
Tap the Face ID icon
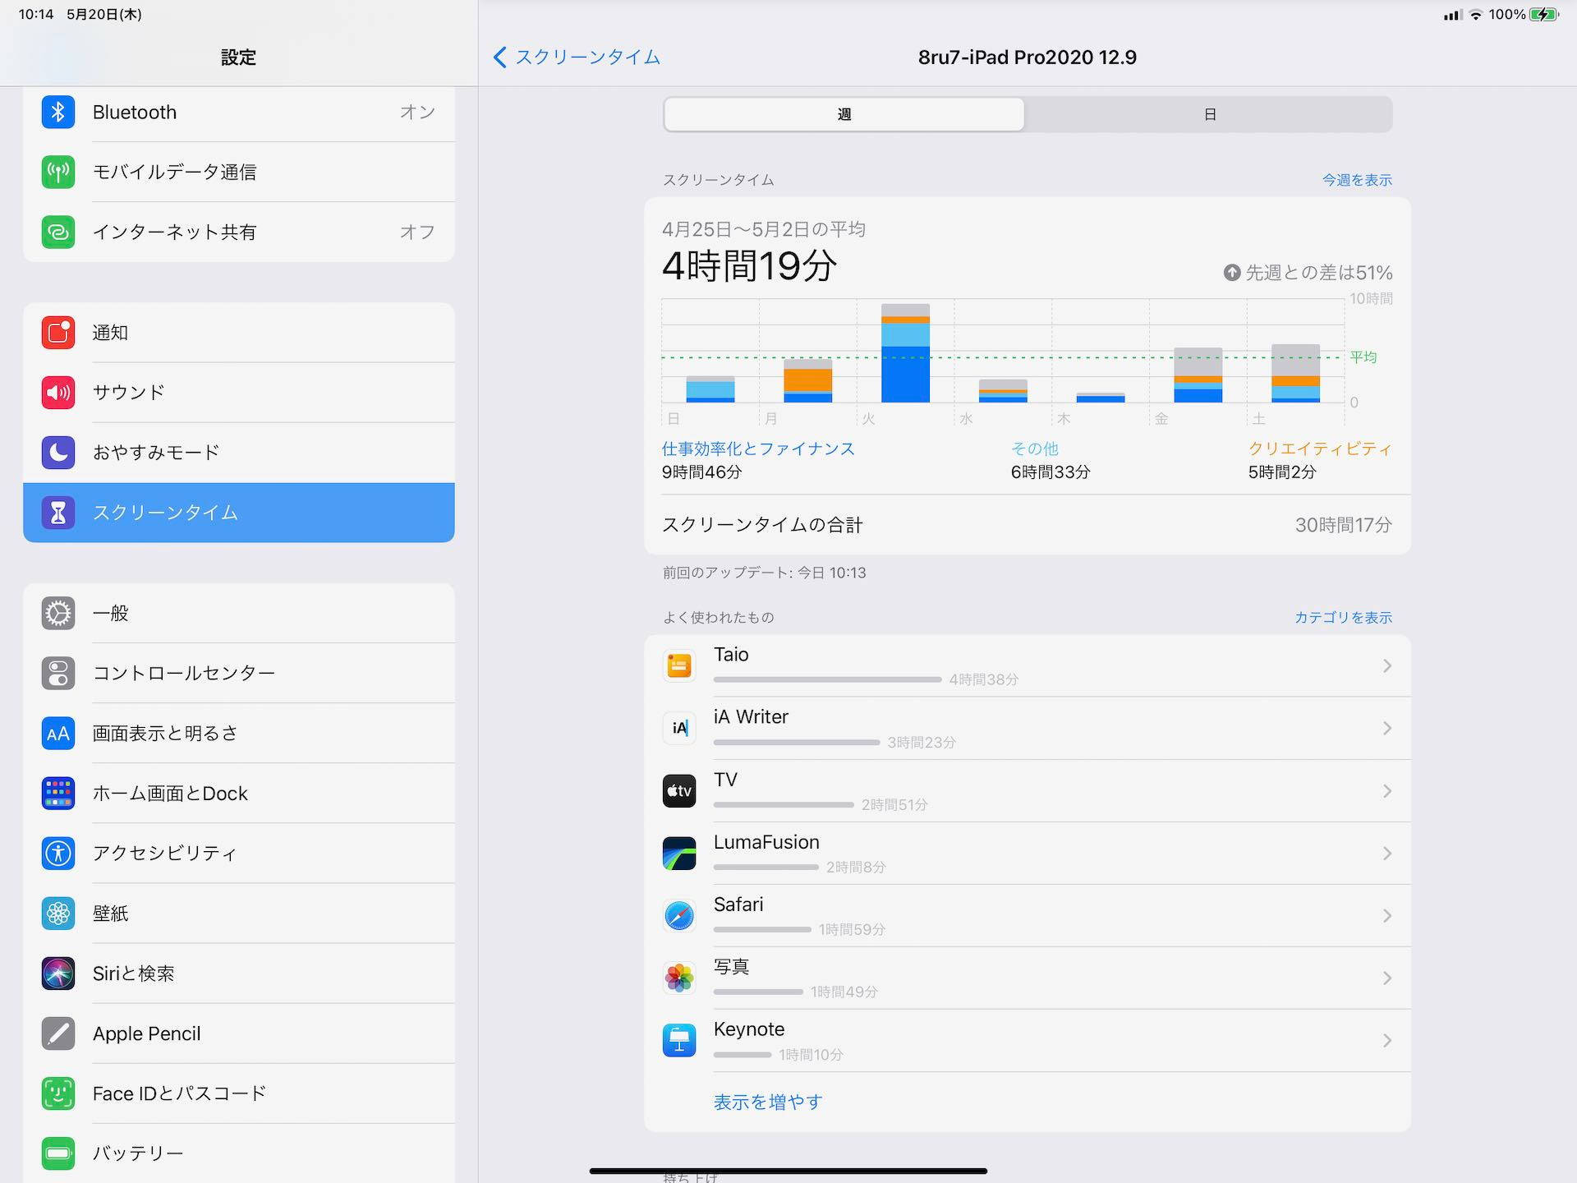click(x=58, y=1093)
